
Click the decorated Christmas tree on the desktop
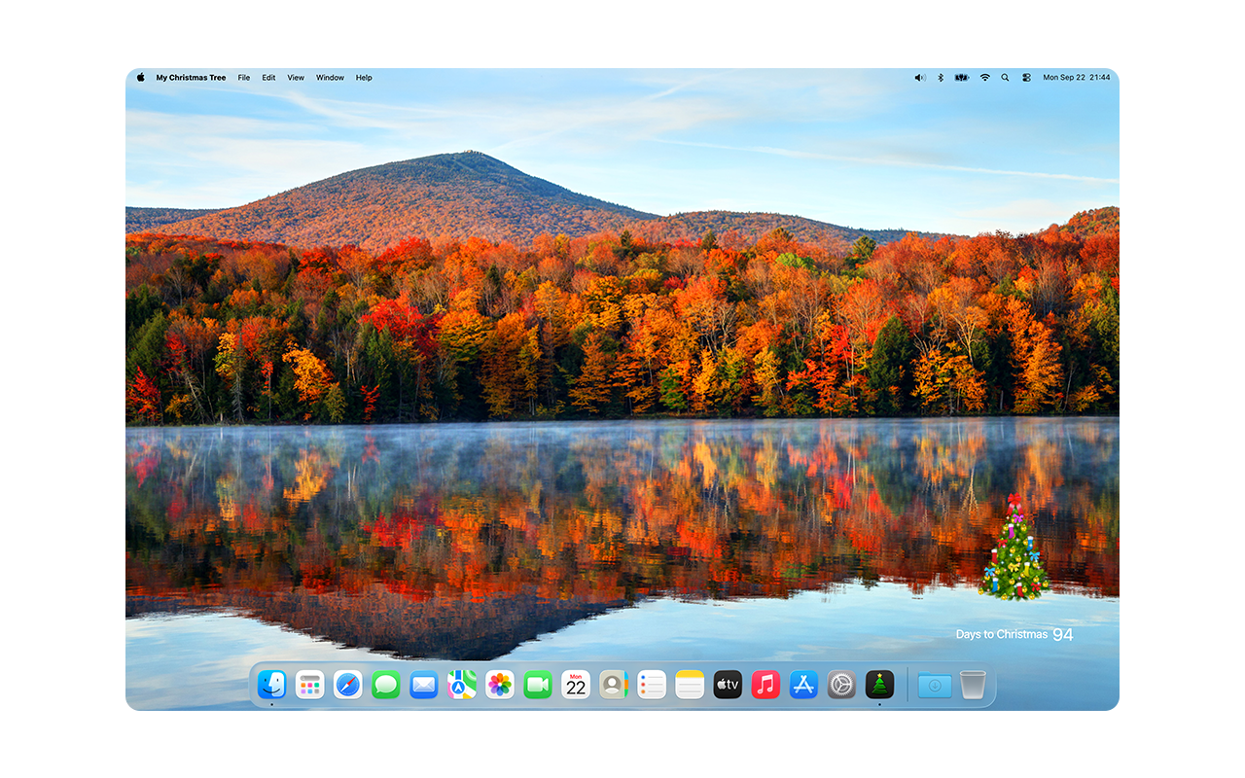click(1014, 548)
